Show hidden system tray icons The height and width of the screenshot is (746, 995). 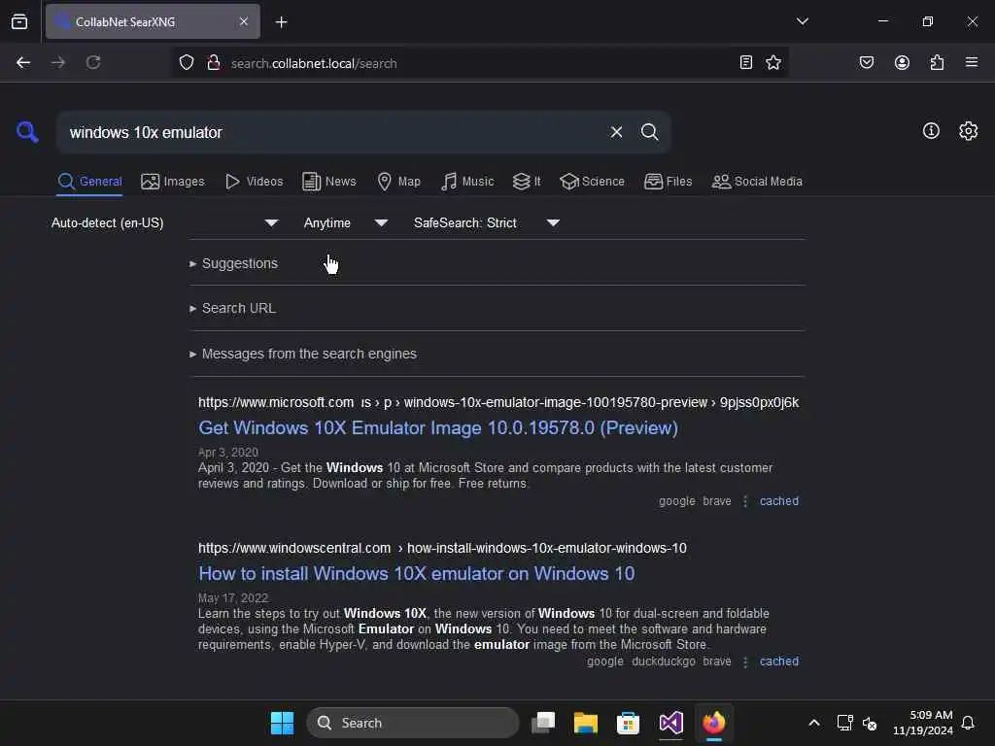[x=814, y=723]
